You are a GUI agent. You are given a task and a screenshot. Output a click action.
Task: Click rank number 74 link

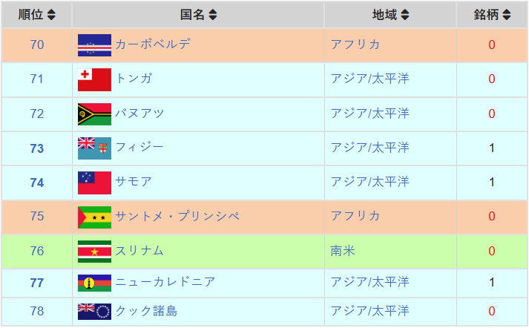[37, 183]
